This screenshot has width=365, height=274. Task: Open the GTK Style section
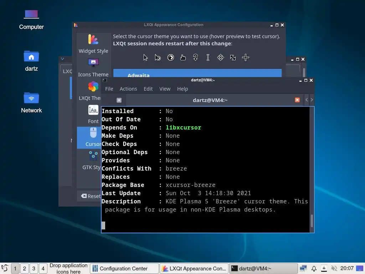pyautogui.click(x=91, y=161)
